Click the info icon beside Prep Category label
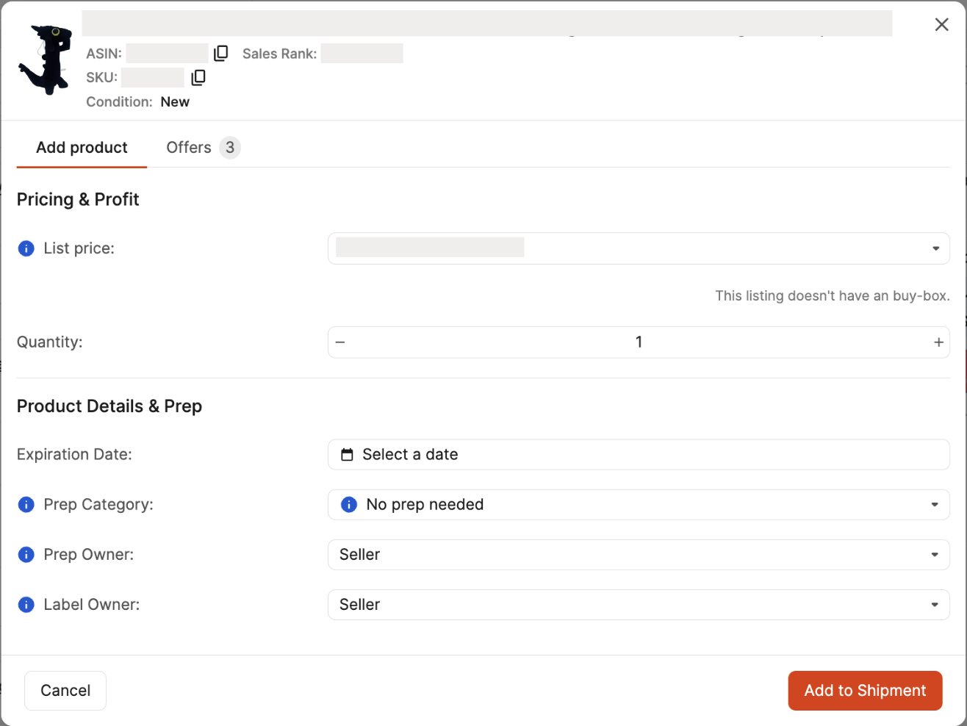The height and width of the screenshot is (726, 967). click(26, 505)
